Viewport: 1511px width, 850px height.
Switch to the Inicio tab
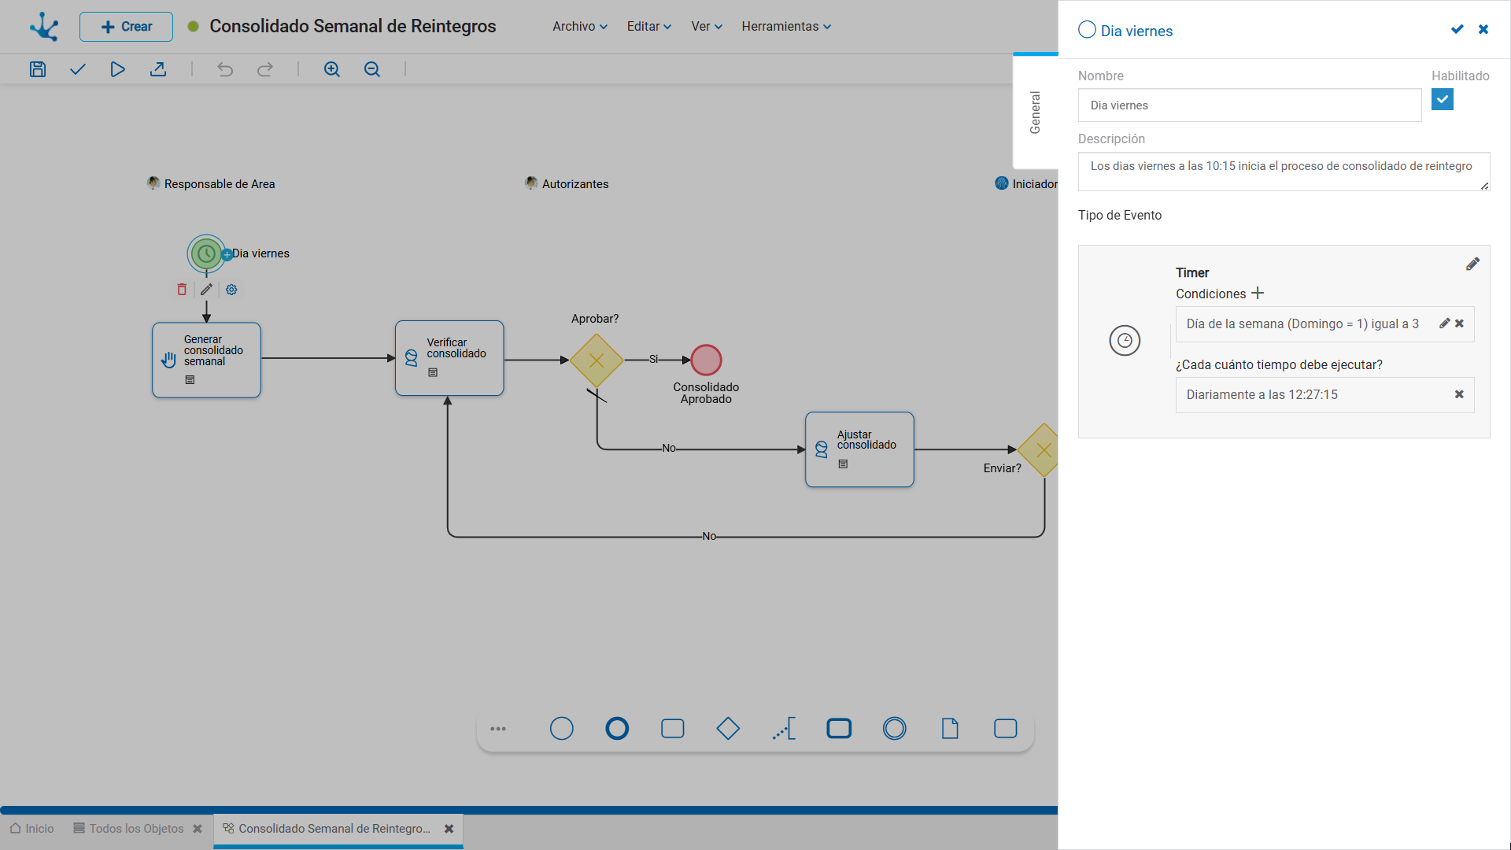[32, 829]
